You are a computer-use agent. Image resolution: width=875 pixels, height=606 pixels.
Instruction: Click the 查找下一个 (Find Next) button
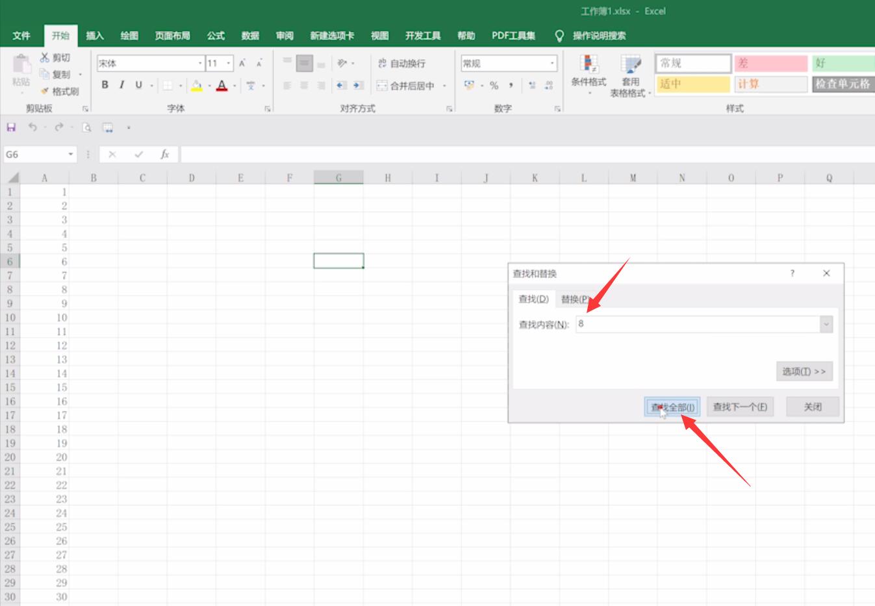[740, 407]
